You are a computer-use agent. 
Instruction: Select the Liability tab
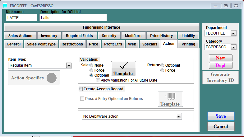coord(188,36)
